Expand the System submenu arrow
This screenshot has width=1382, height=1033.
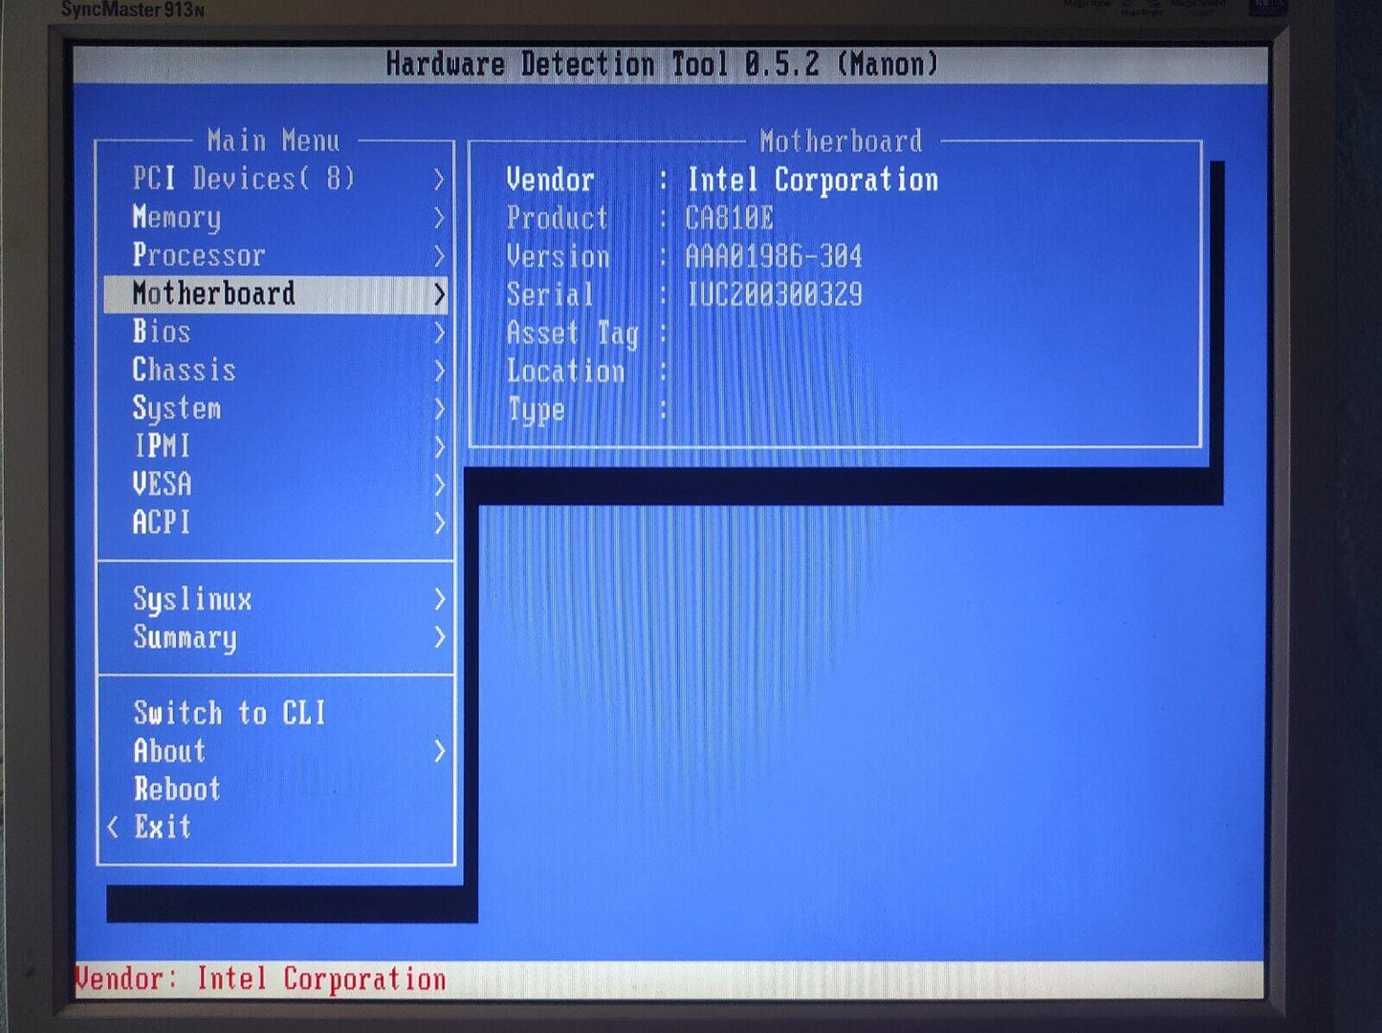point(439,409)
